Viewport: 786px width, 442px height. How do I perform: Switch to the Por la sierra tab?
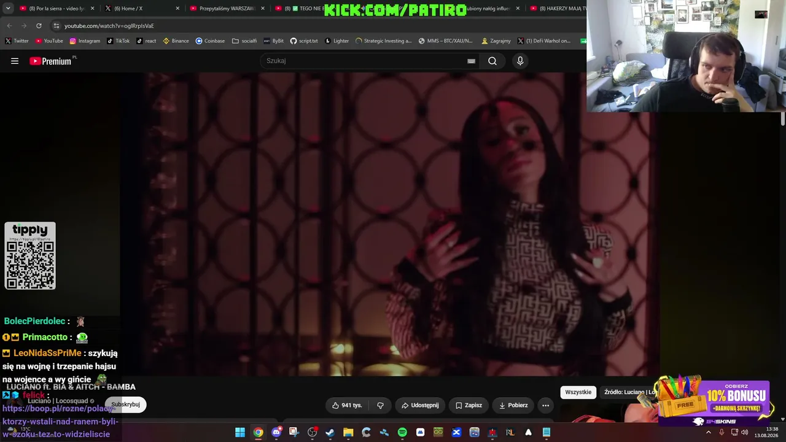56,9
